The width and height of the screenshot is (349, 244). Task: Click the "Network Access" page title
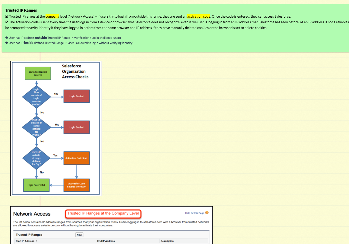click(32, 214)
